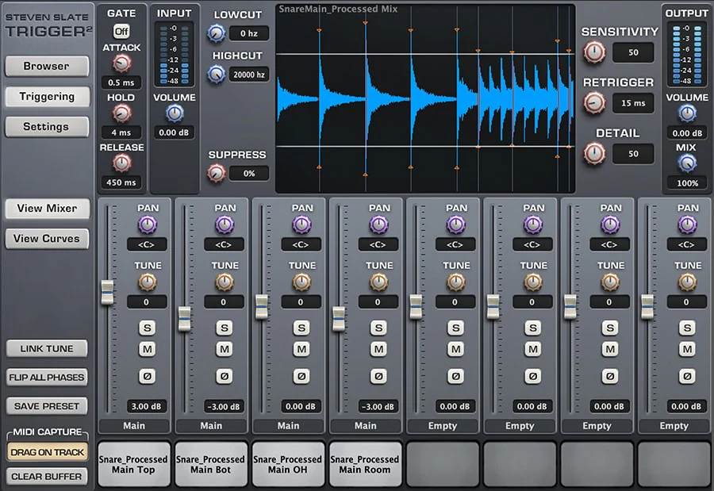Click the Sensitivity knob
The height and width of the screenshot is (491, 714).
[x=593, y=53]
